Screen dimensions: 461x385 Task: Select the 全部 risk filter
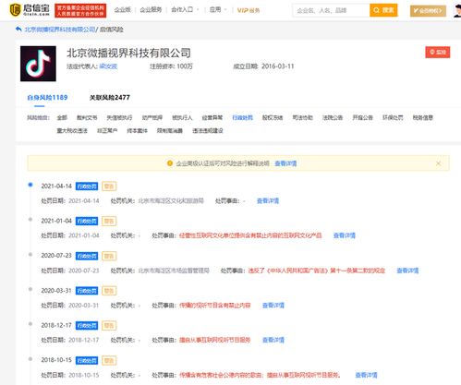click(x=62, y=117)
